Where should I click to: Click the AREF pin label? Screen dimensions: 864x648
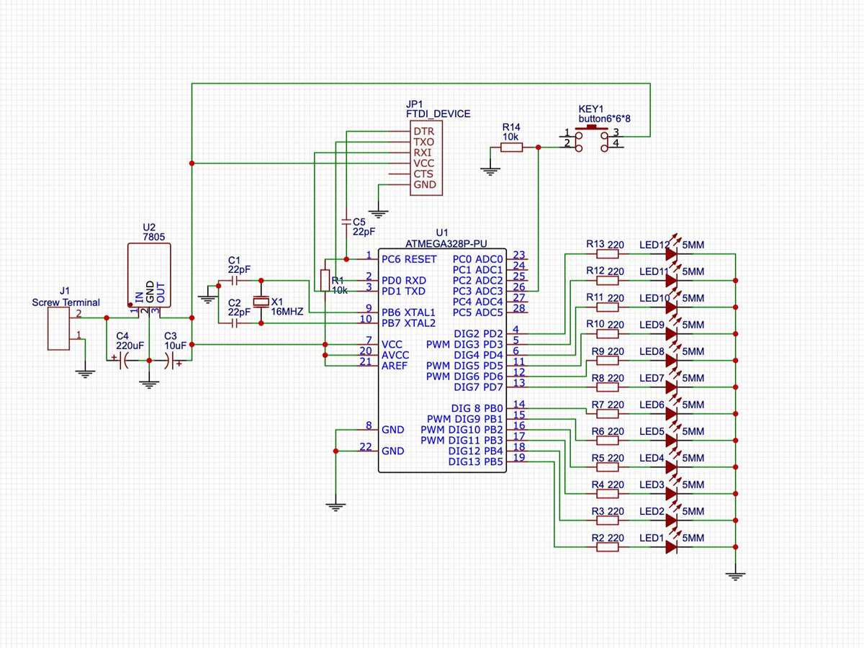[x=395, y=366]
